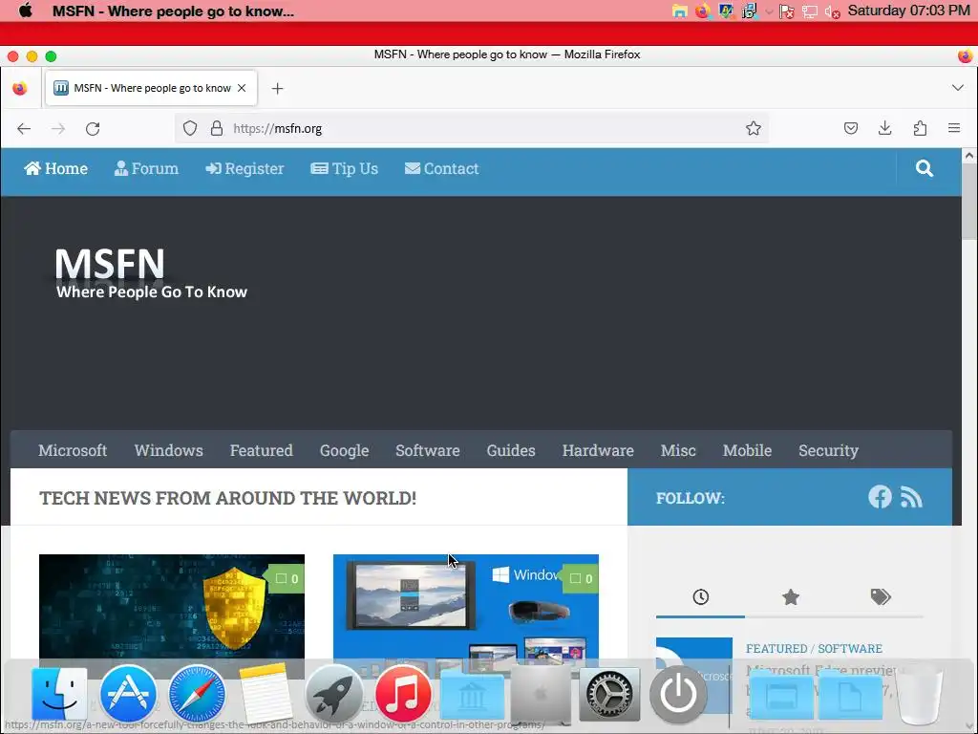Save to Pocket icon in toolbar
Screen dimensions: 978x734
851,129
